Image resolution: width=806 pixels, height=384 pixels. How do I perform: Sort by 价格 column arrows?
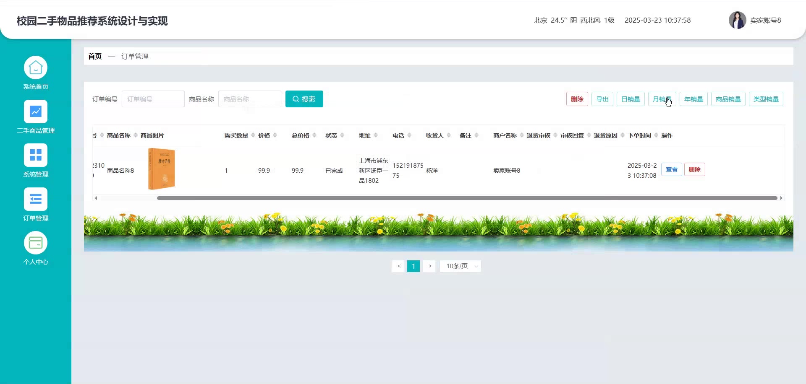(275, 135)
